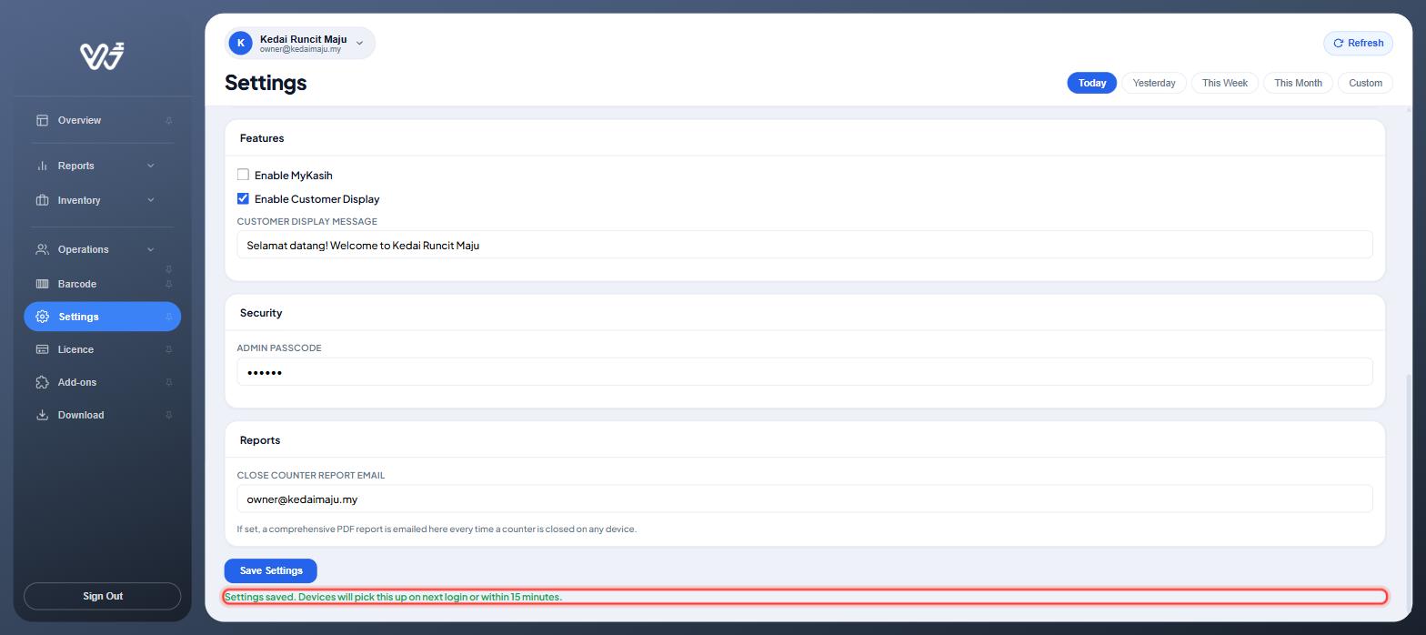Click the Customer Display Message field
Image resolution: width=1426 pixels, height=635 pixels.
click(x=804, y=245)
